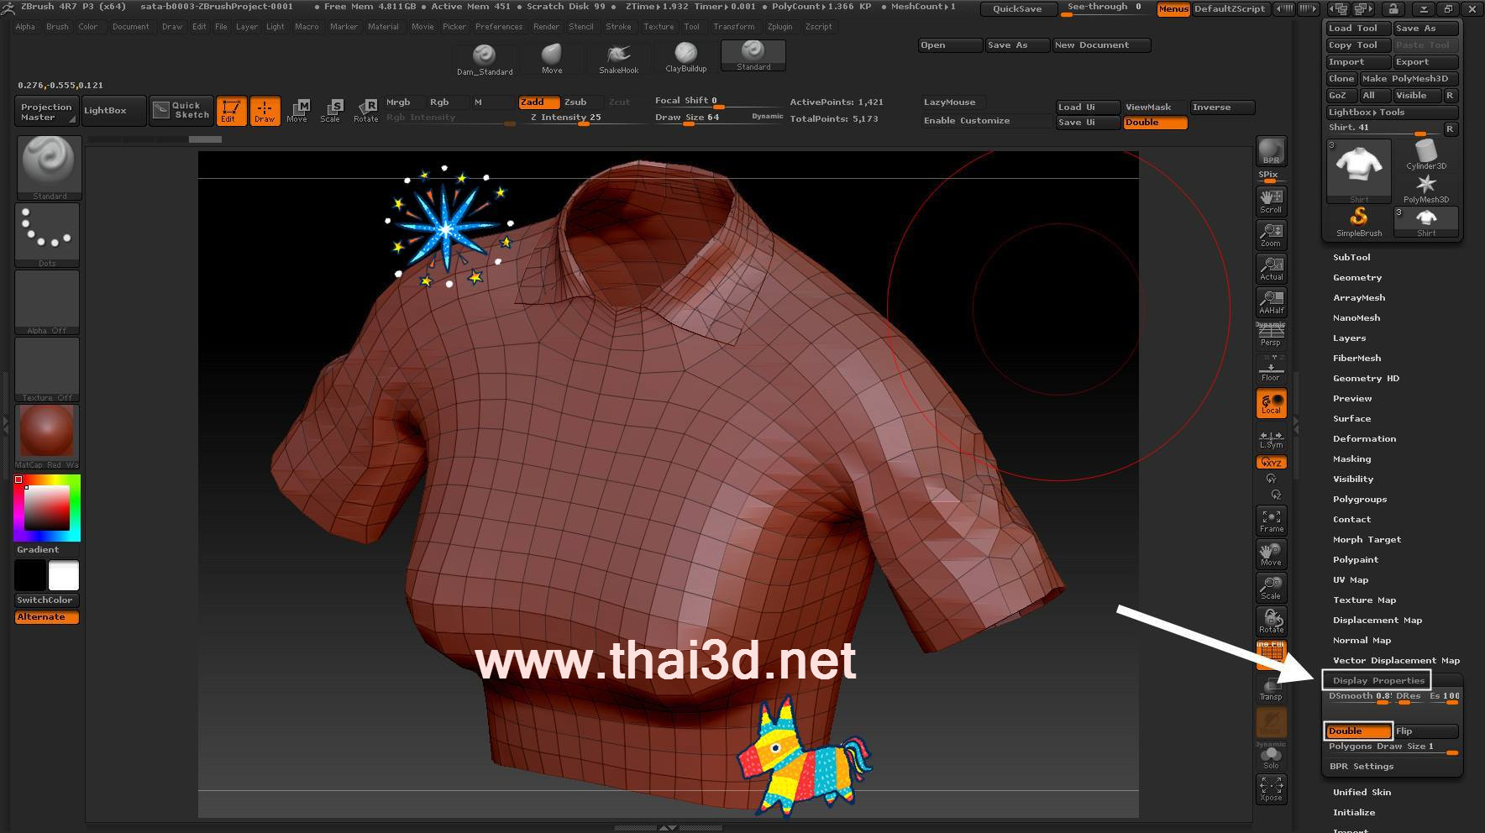1485x833 pixels.
Task: Click the BPR render icon
Action: tap(1271, 151)
